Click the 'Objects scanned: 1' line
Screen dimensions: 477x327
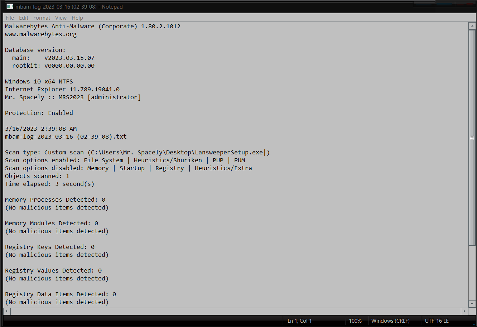click(x=37, y=176)
